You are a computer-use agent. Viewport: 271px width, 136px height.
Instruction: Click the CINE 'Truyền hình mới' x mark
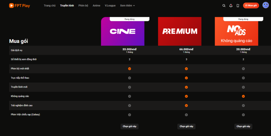point(129,87)
